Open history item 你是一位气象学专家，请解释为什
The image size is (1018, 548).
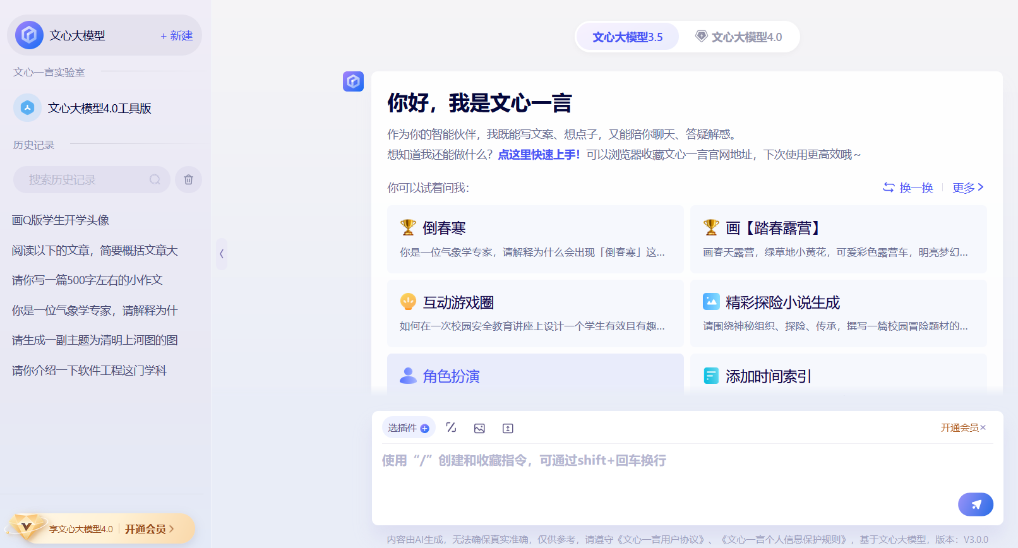point(95,310)
